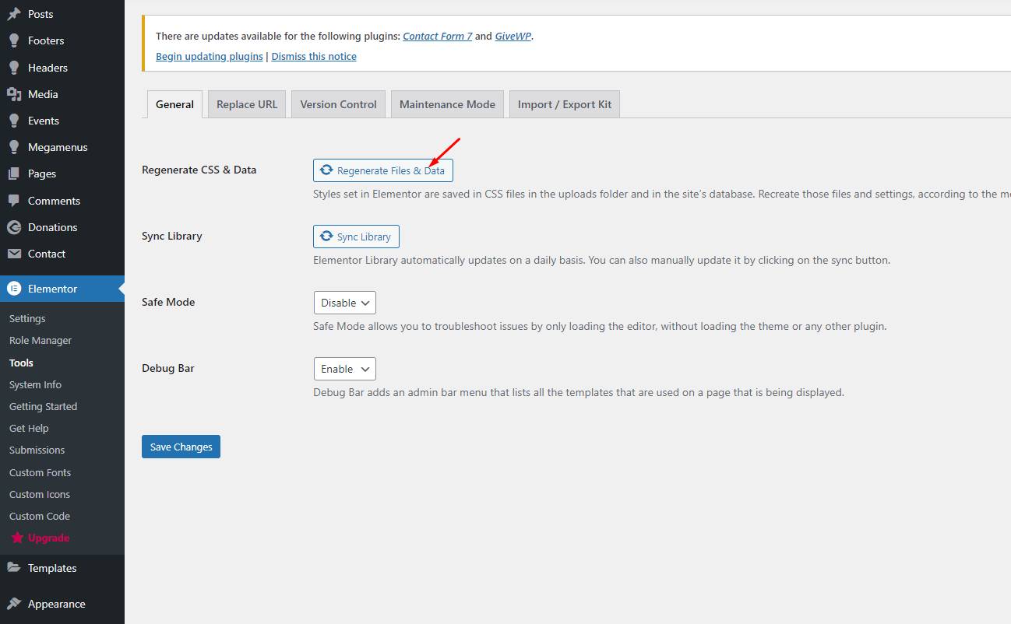Open the Templates menu

(x=62, y=568)
